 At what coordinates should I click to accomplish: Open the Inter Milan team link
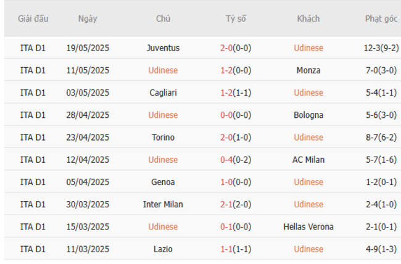coord(163,204)
